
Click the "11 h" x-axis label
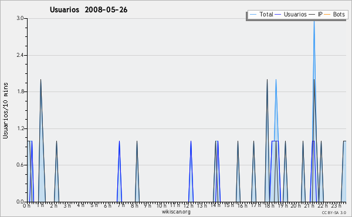point(175,205)
